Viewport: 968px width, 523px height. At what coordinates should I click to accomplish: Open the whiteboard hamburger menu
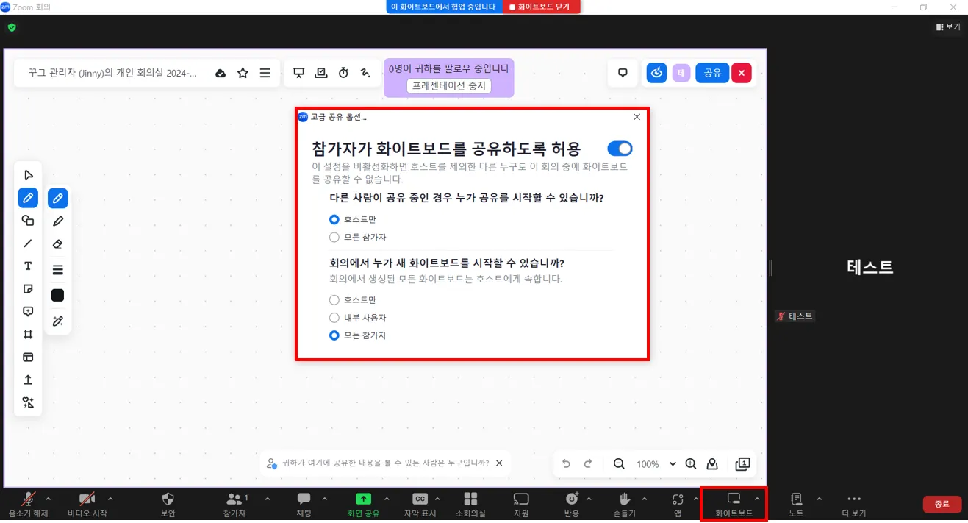[265, 74]
